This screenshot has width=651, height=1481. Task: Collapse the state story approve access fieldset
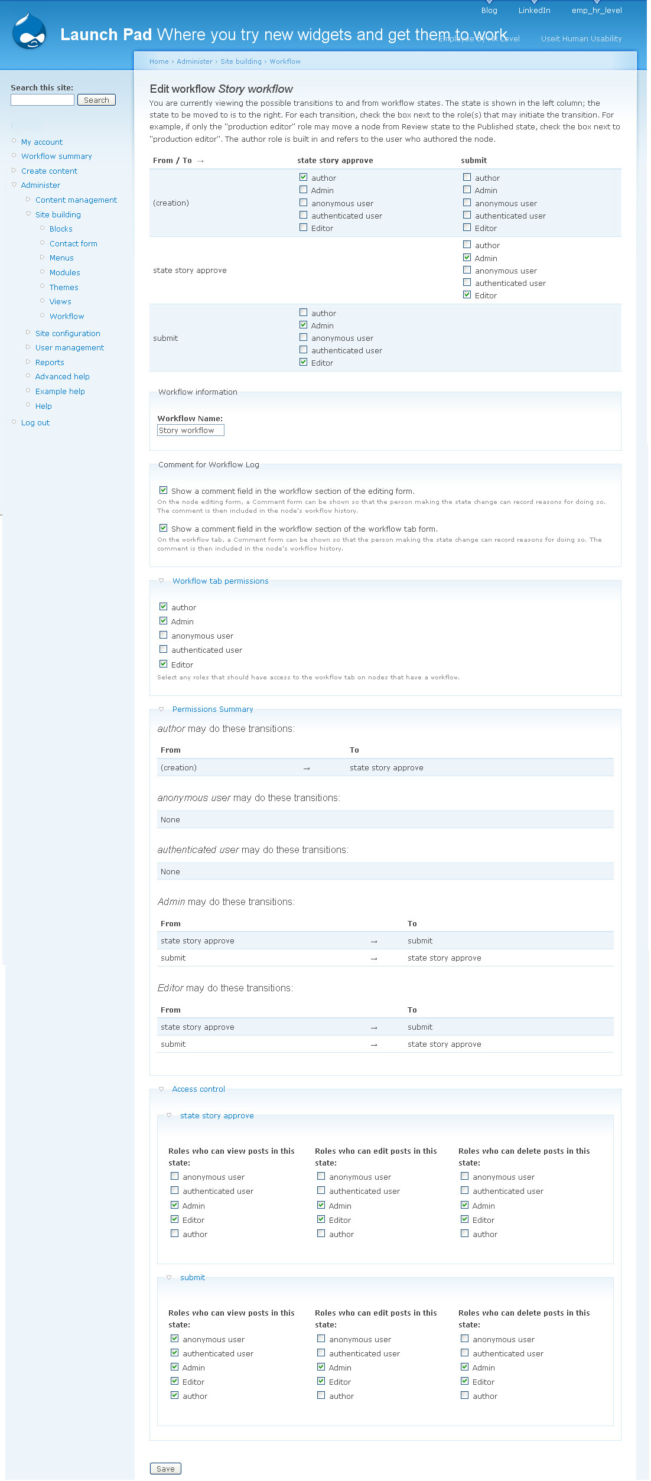coord(169,1115)
